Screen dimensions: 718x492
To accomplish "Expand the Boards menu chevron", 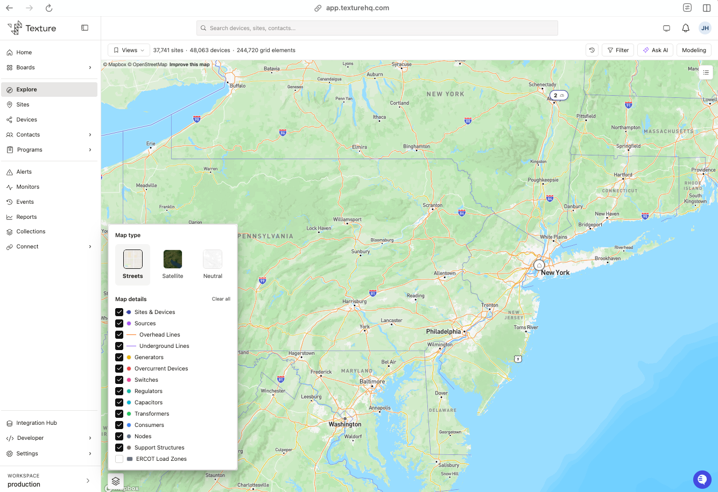I will [x=90, y=67].
